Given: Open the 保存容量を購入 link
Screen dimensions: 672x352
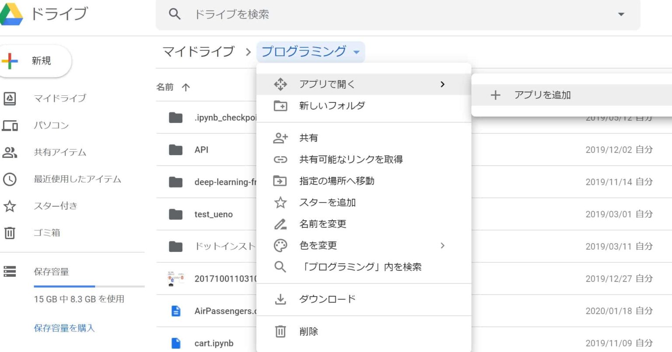Looking at the screenshot, I should click(64, 328).
